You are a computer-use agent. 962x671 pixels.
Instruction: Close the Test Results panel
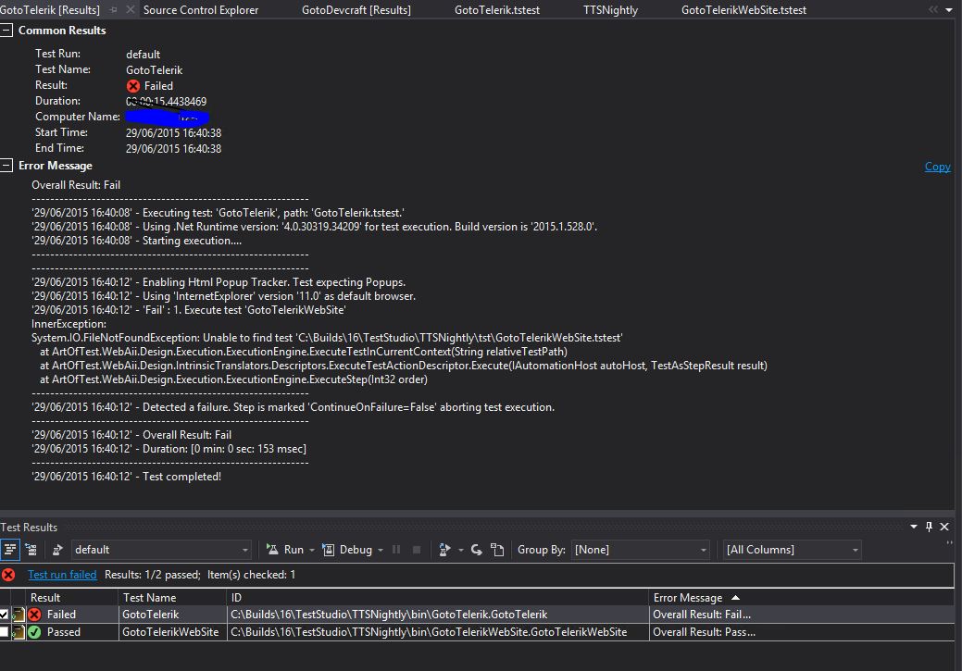pyautogui.click(x=944, y=527)
